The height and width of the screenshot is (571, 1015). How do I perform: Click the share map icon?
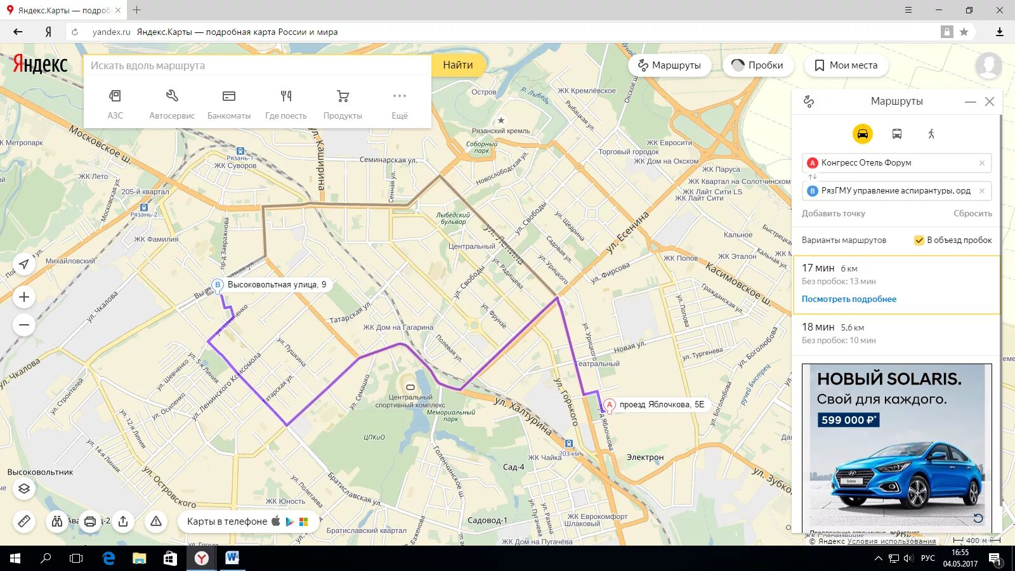tap(123, 522)
